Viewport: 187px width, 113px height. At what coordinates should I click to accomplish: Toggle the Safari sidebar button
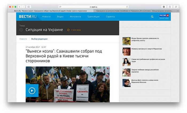(x=29, y=7)
